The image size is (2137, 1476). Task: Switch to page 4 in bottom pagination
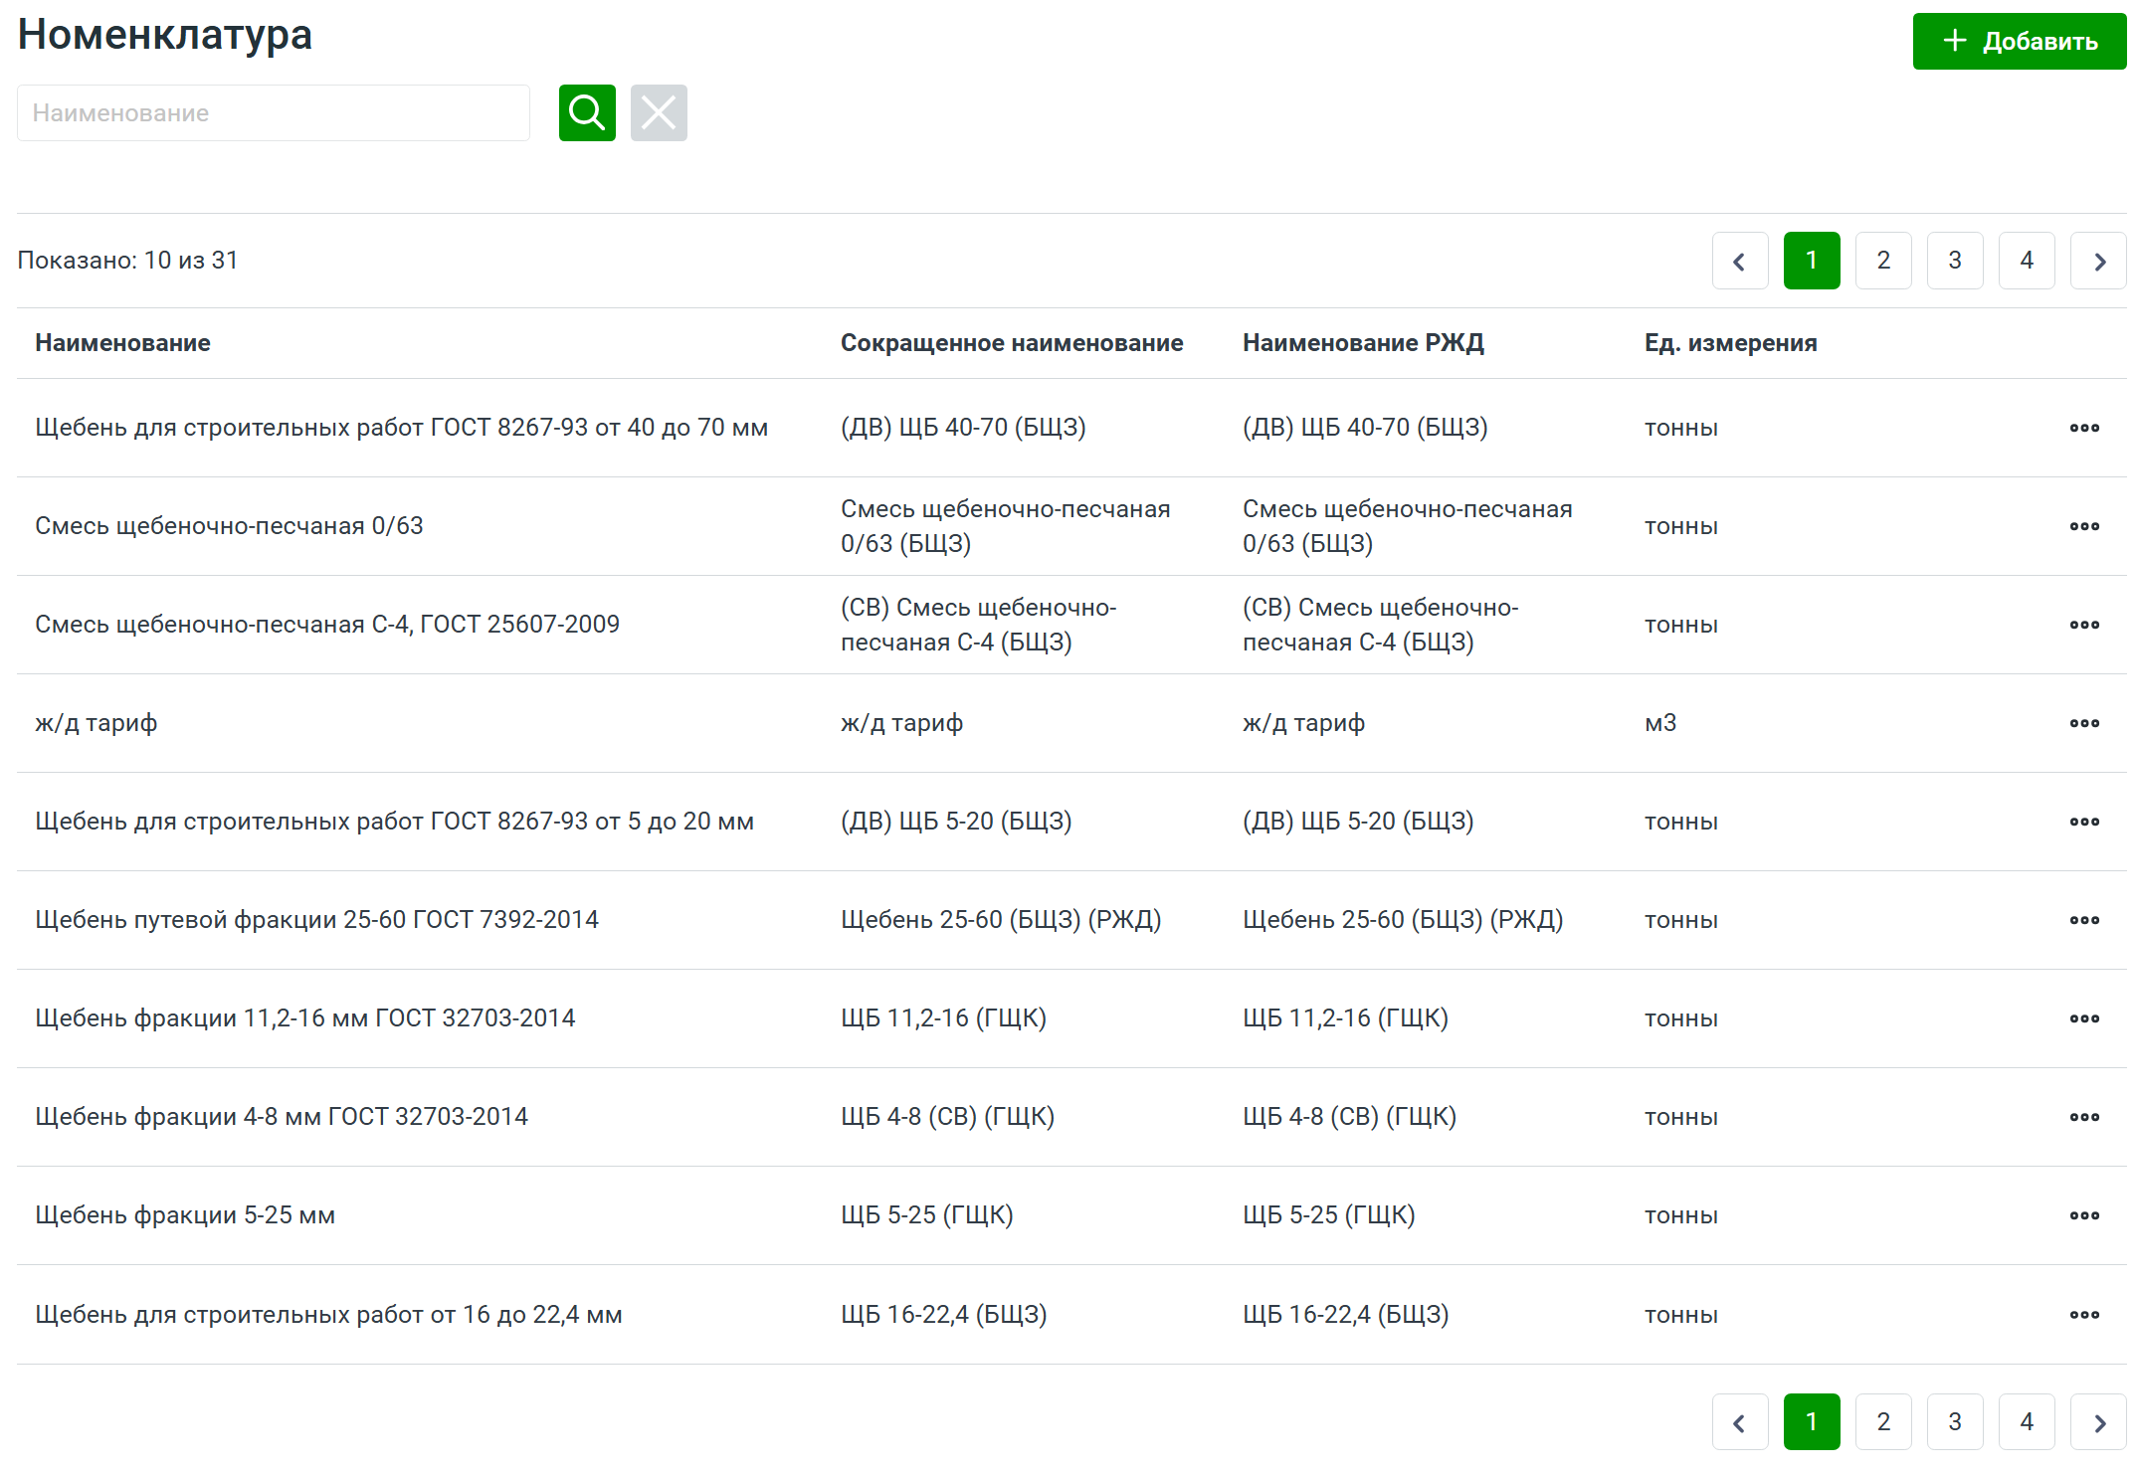[x=2027, y=1422]
